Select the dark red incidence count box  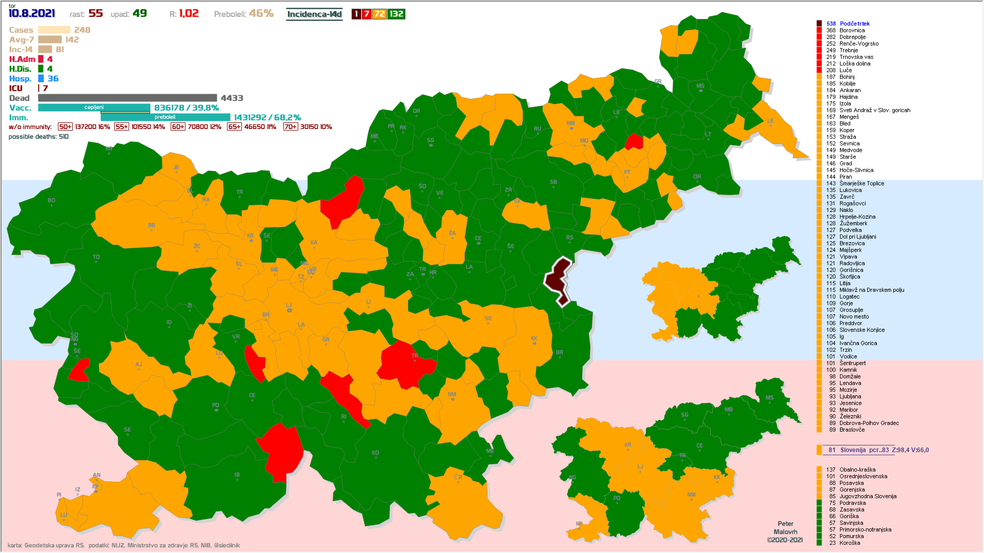coord(356,14)
